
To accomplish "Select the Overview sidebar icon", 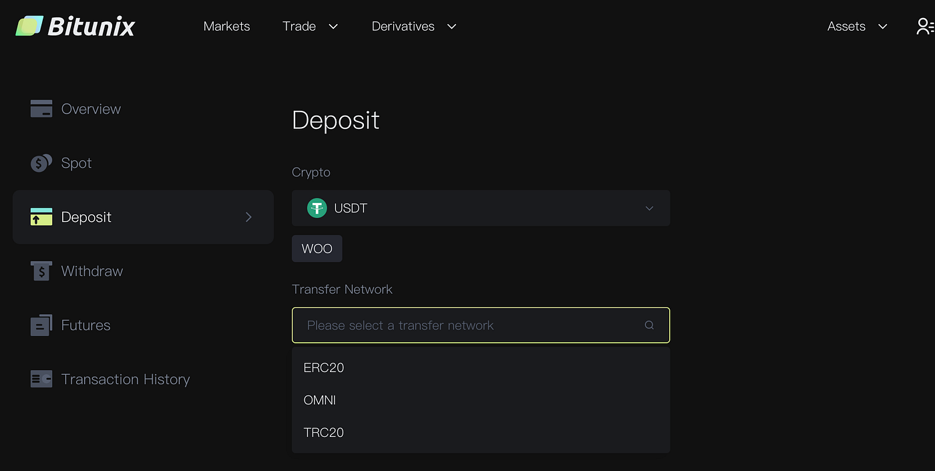I will coord(41,108).
